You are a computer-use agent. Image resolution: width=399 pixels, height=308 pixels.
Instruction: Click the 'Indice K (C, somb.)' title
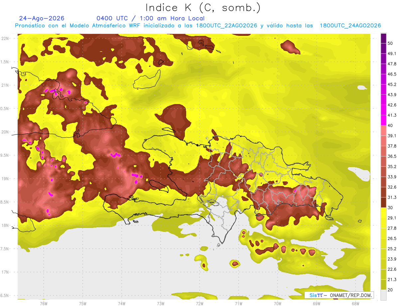(x=203, y=8)
